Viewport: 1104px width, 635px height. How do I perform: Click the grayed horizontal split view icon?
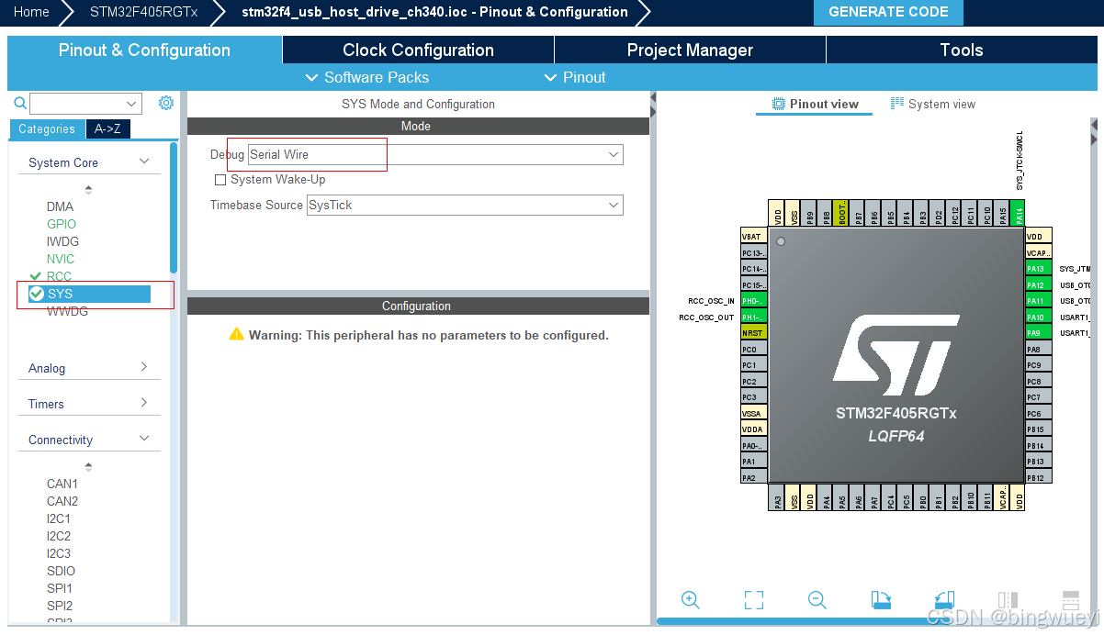[x=1070, y=600]
